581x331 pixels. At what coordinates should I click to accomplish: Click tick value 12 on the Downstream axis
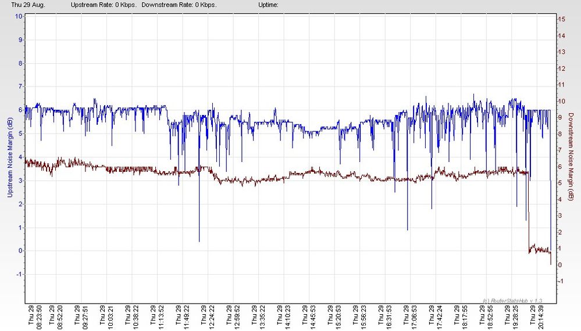(x=562, y=69)
